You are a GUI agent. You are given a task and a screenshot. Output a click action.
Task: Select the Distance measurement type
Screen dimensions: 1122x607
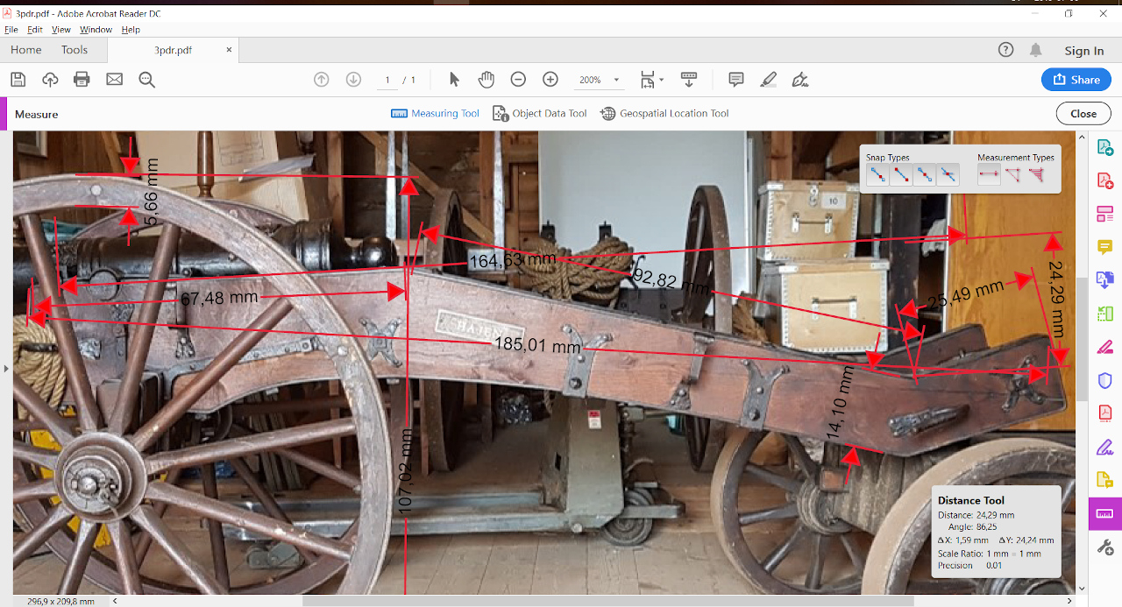pyautogui.click(x=989, y=175)
